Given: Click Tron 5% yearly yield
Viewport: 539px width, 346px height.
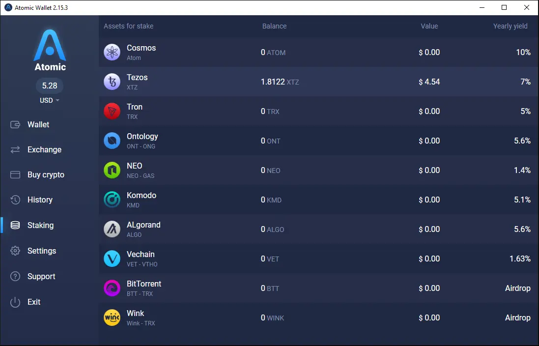Looking at the screenshot, I should pos(526,112).
